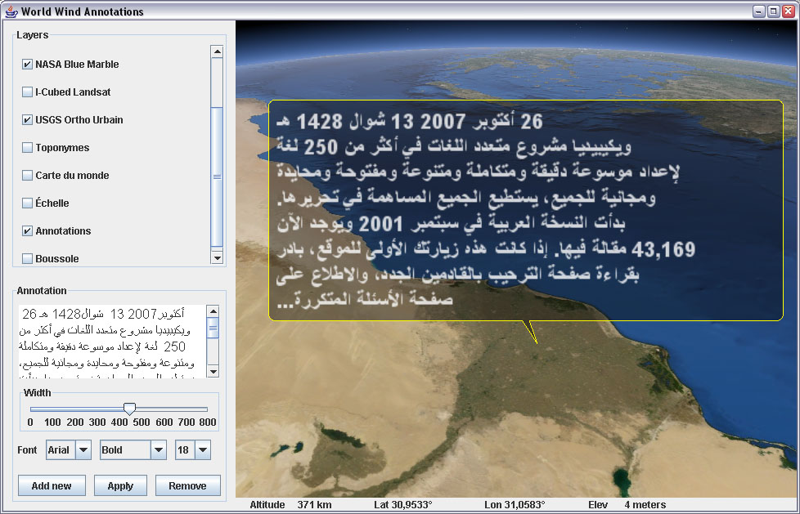The image size is (800, 514).
Task: Open the font size 18 dropdown
Action: tap(203, 450)
